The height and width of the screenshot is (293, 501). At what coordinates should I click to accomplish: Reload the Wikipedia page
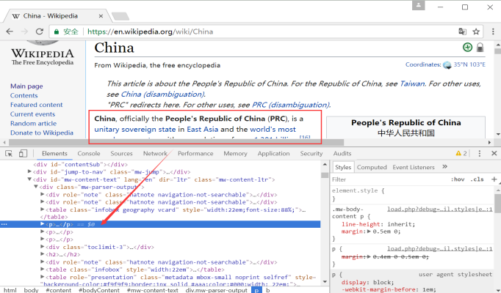(39, 31)
